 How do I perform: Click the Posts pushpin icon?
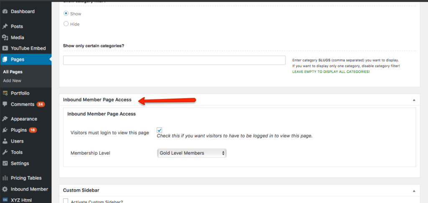5,26
